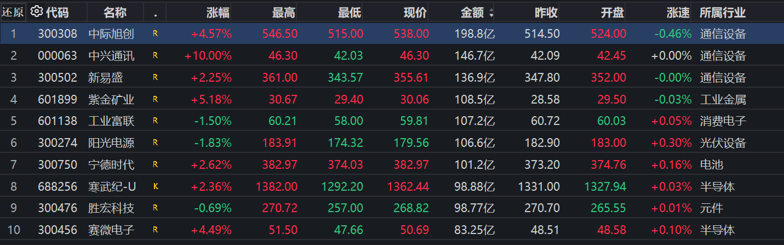Click stock code 300456

pos(58,230)
